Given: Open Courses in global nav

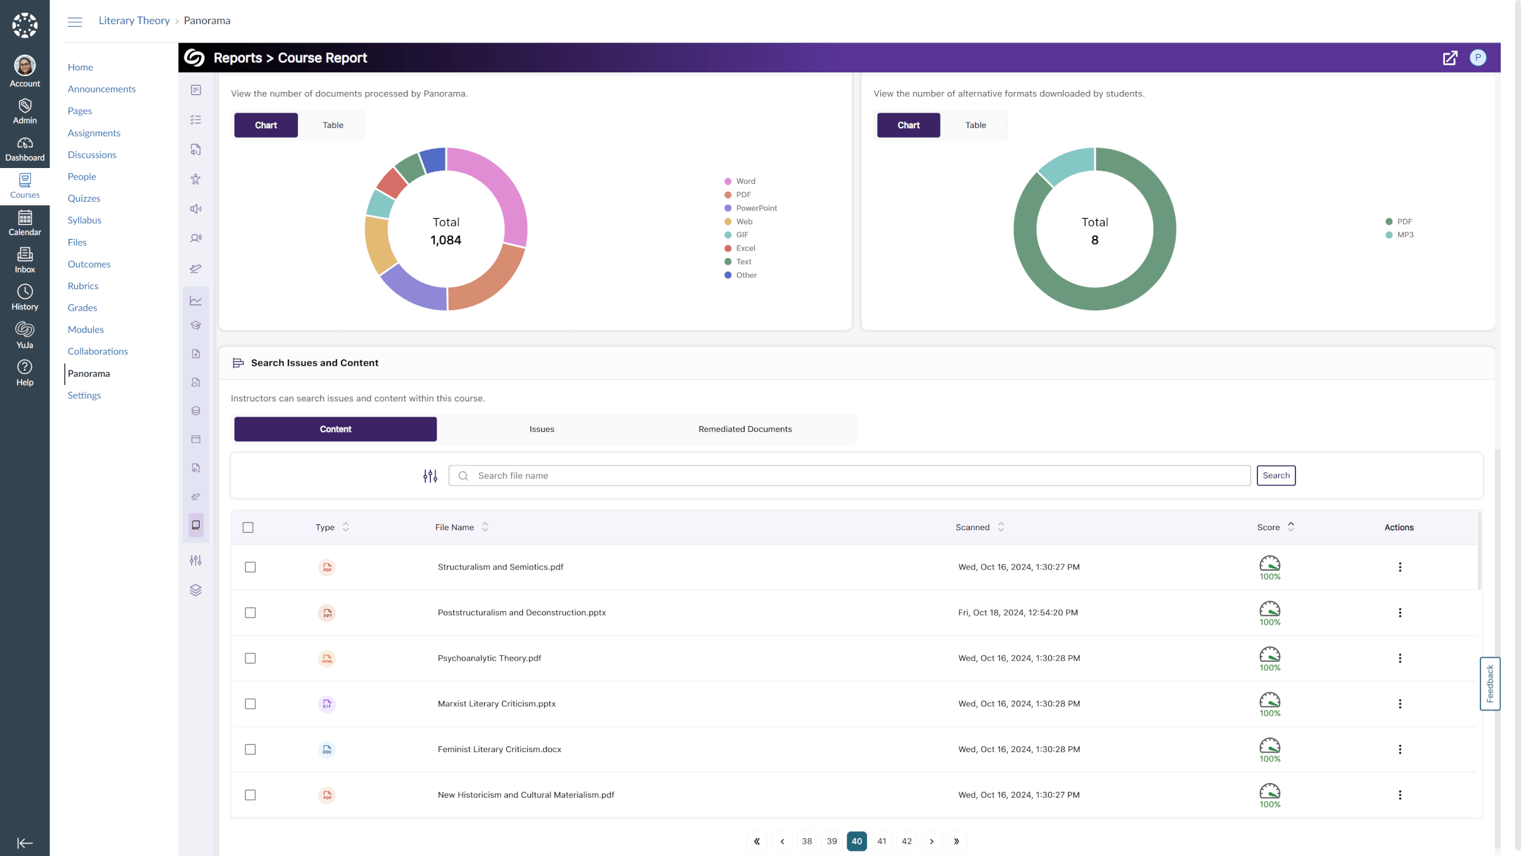Looking at the screenshot, I should (25, 186).
